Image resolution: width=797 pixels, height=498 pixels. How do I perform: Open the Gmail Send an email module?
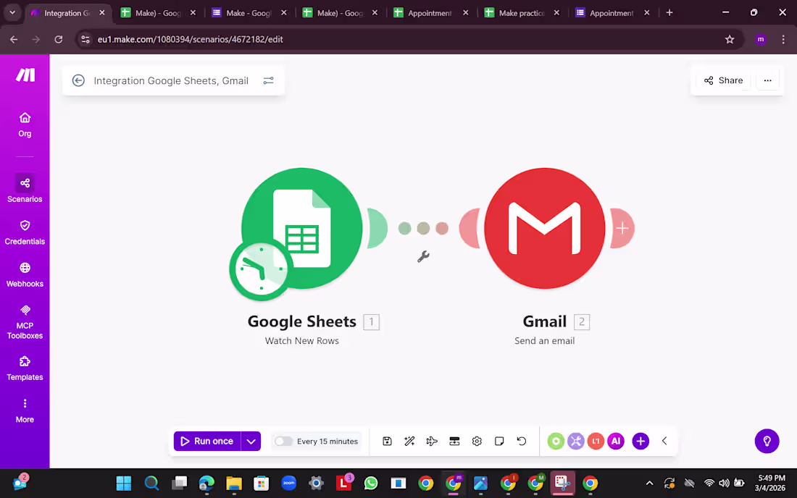[x=544, y=228]
